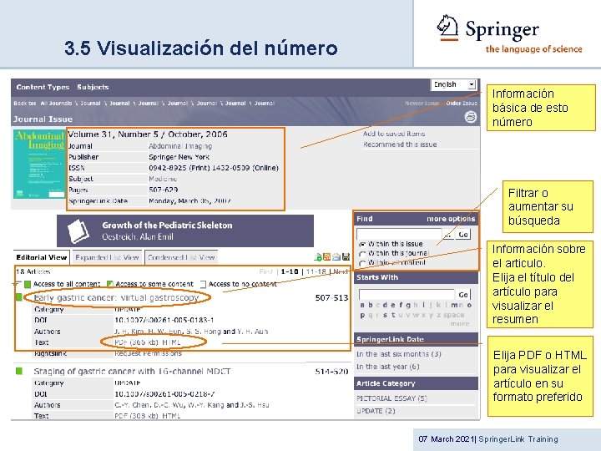Open the Content Types menu
Image resolution: width=601 pixels, height=451 pixels.
click(x=43, y=87)
